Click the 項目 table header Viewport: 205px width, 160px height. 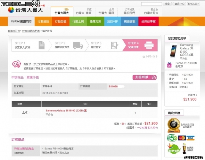tap(27, 104)
